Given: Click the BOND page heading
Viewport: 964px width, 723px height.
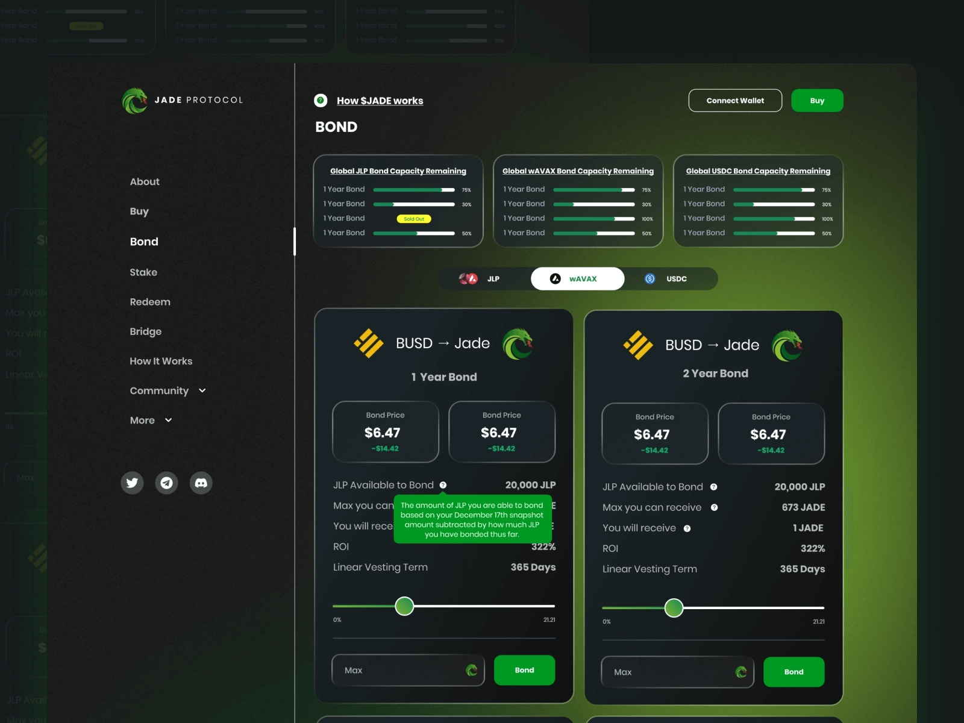Looking at the screenshot, I should 336,127.
